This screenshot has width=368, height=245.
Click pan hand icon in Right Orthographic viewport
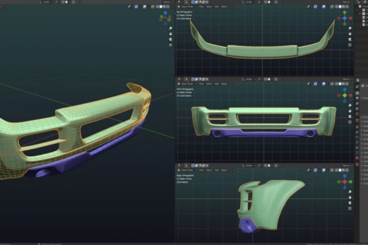coord(350,198)
